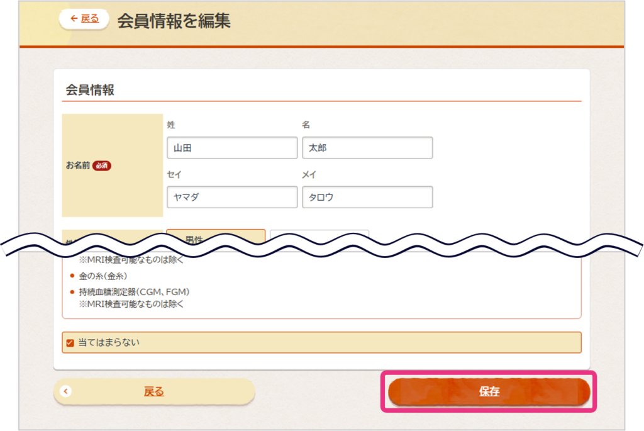
Task: Click the 姓 label above 山田
Action: (x=171, y=125)
